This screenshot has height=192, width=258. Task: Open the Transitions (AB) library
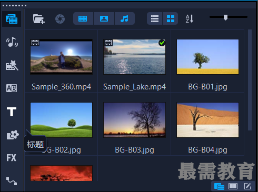pyautogui.click(x=12, y=88)
